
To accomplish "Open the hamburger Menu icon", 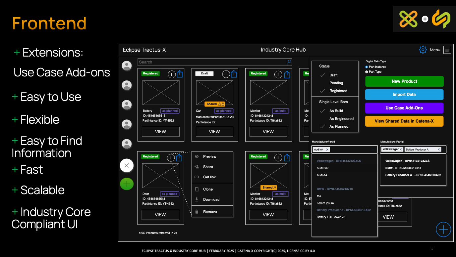I will point(447,50).
